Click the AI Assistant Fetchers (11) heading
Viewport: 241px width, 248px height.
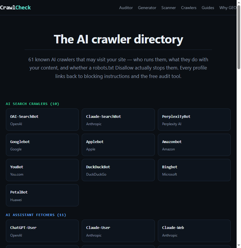point(36,215)
